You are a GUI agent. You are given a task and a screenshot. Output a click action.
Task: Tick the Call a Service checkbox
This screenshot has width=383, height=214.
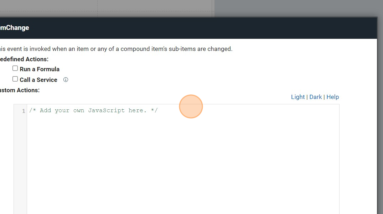point(15,79)
